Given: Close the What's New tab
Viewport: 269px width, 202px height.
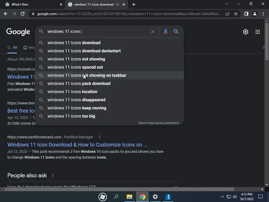Looking at the screenshot, I should point(61,5).
